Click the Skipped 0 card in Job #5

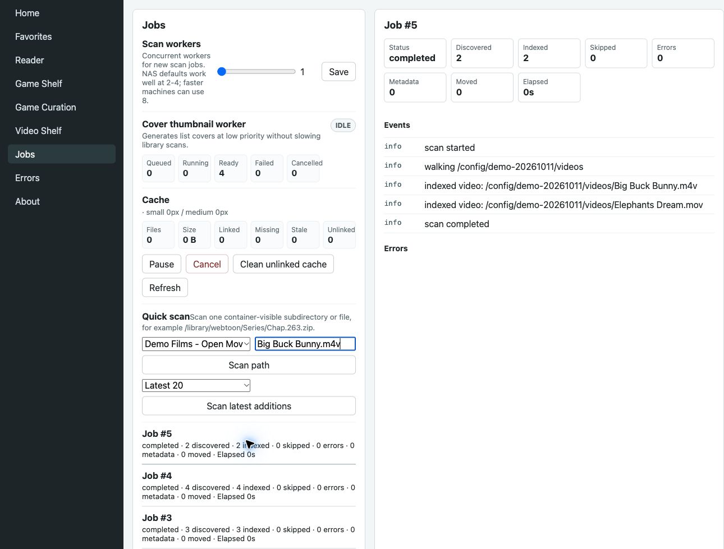click(616, 53)
